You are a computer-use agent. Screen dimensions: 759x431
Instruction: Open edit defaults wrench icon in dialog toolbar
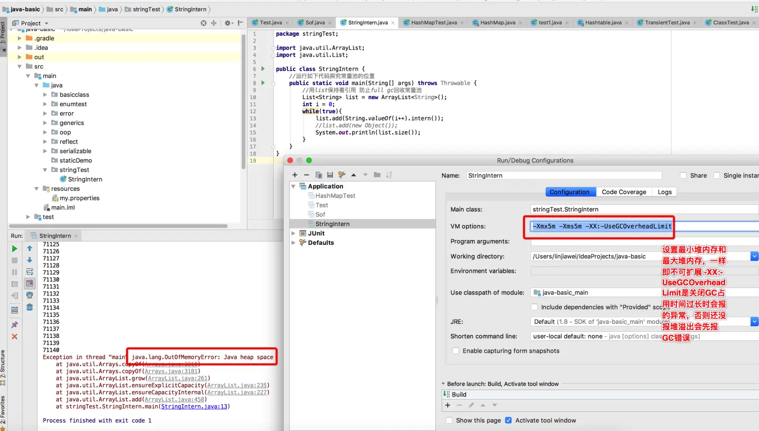(x=342, y=175)
